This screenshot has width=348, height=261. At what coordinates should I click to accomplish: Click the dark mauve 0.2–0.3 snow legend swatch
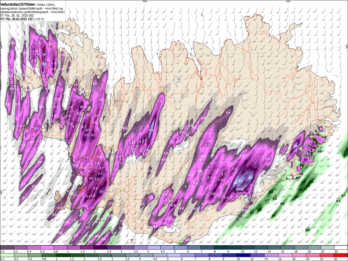7,248
